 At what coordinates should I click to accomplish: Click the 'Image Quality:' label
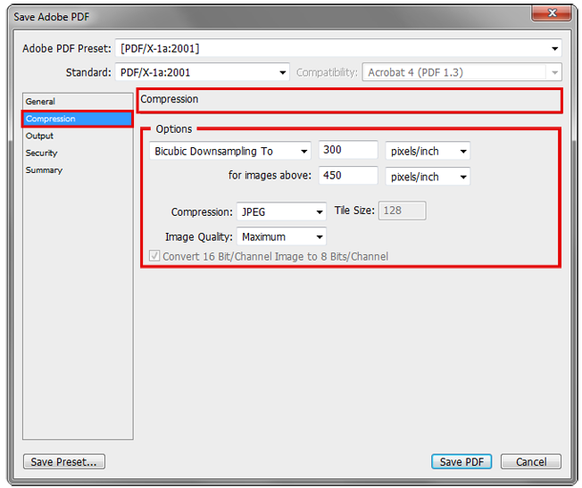[x=199, y=236]
